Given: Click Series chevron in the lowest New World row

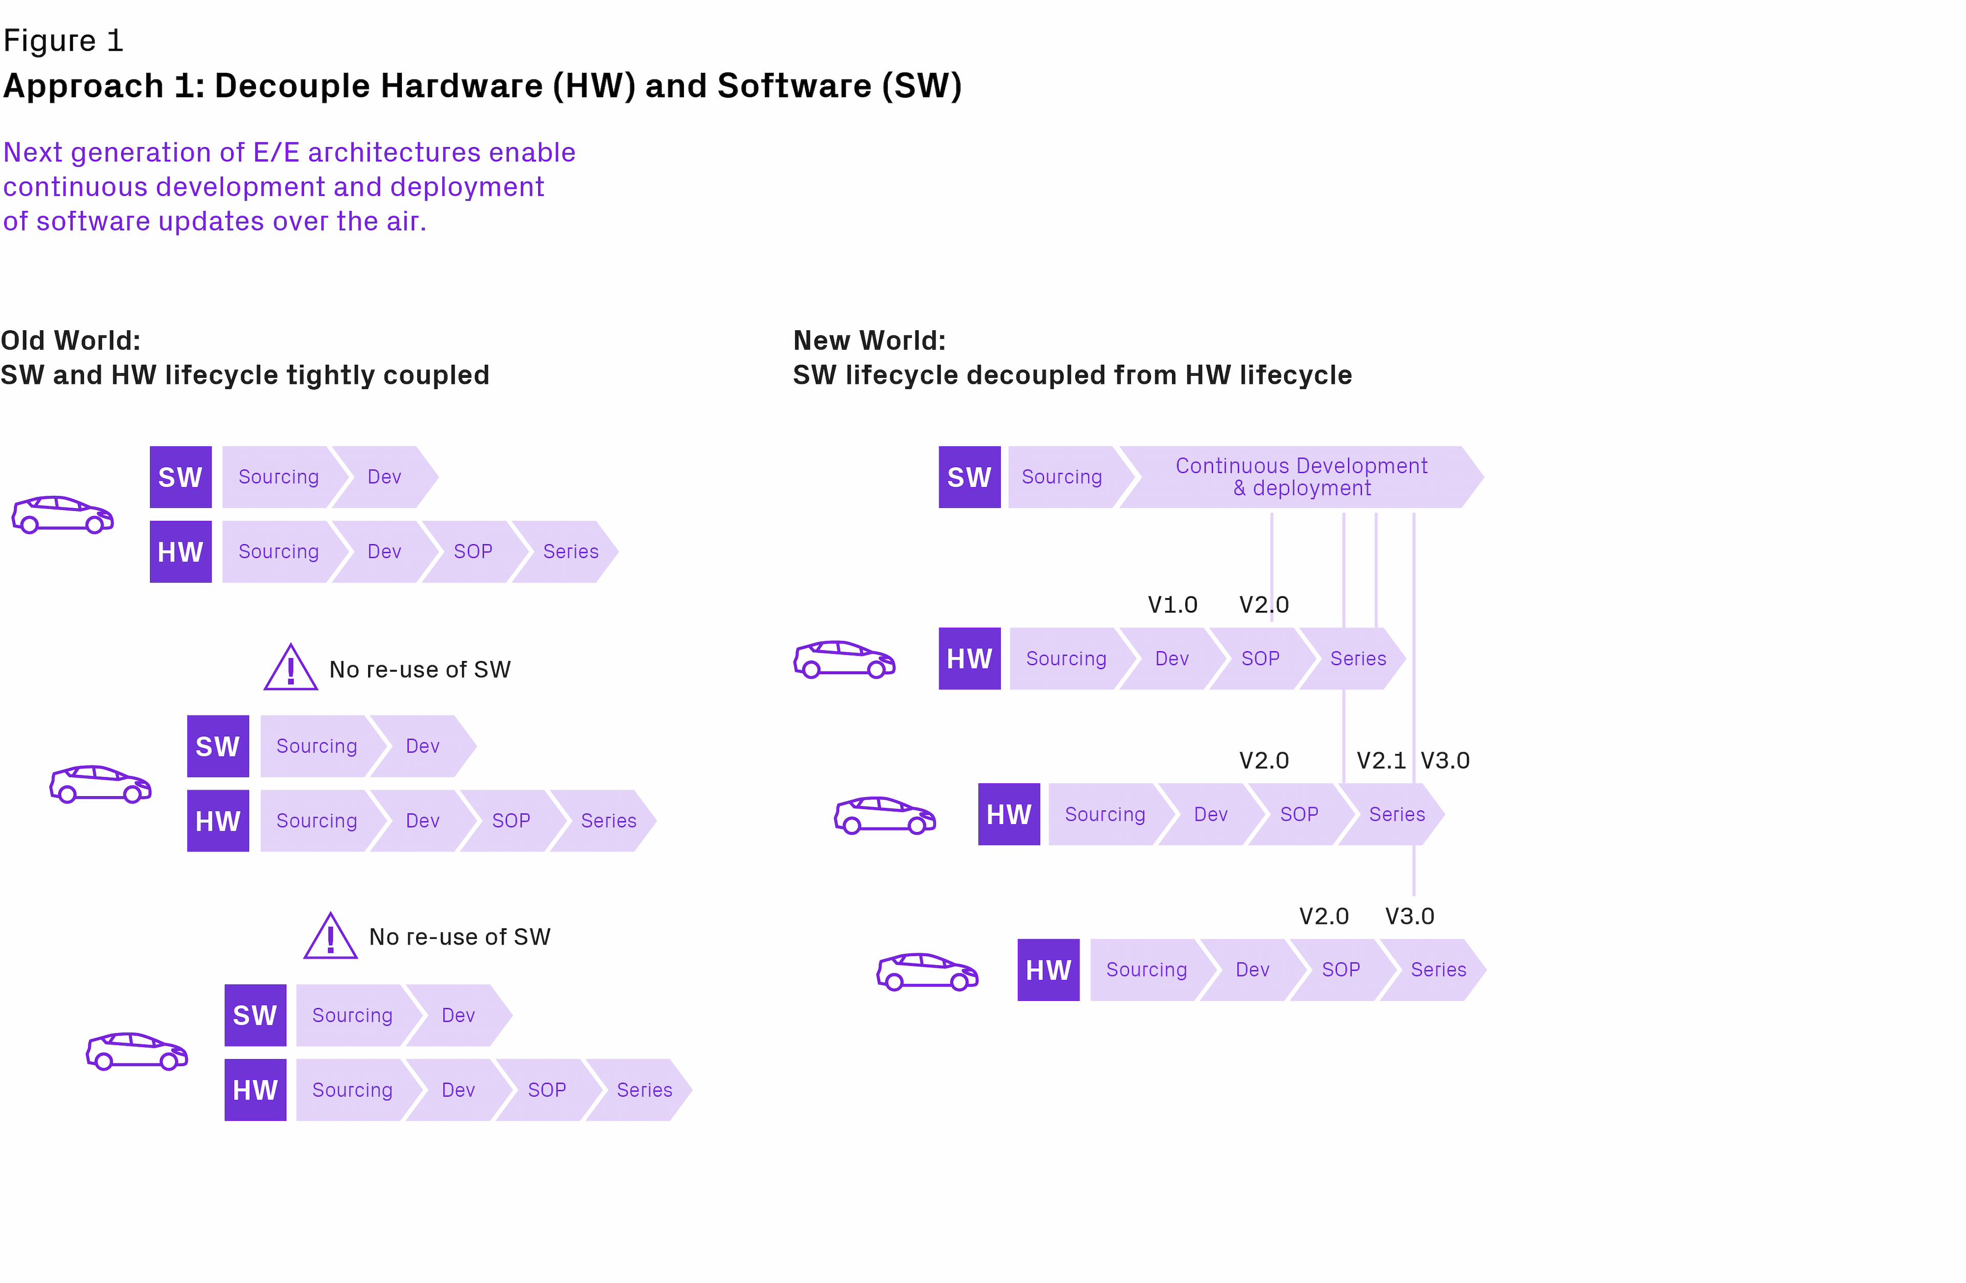Looking at the screenshot, I should [1434, 970].
